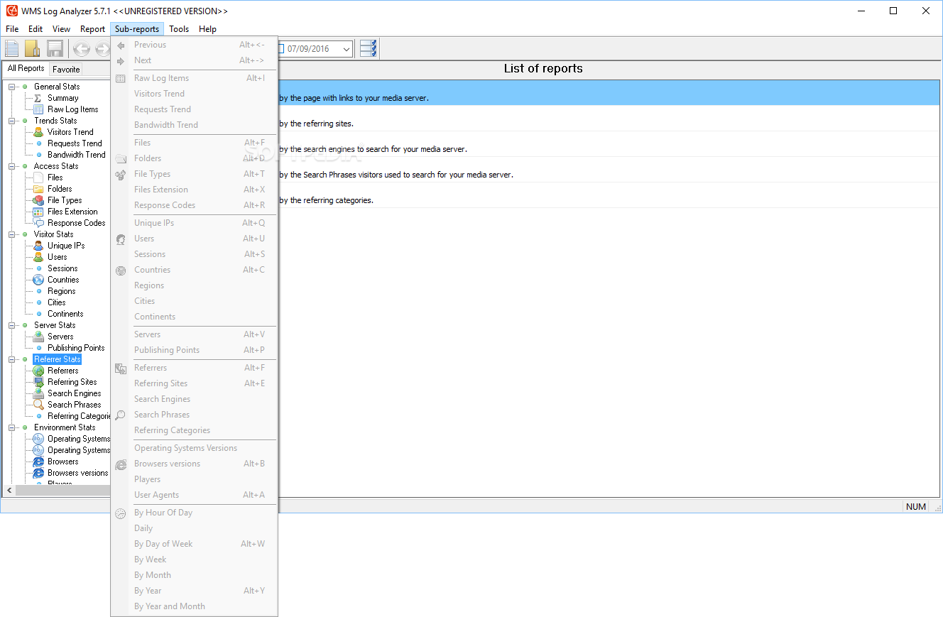Open the Report menu
This screenshot has width=943, height=617.
tap(93, 29)
